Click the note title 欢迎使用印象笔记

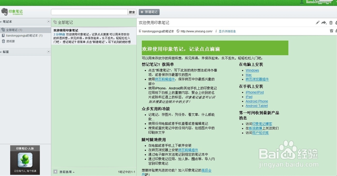click(x=154, y=23)
